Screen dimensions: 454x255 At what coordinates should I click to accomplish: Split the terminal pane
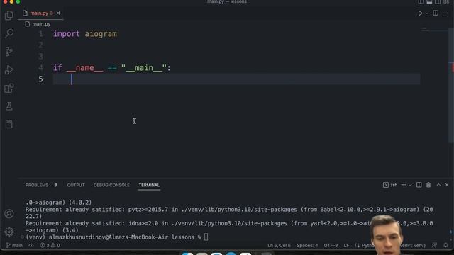(419, 185)
